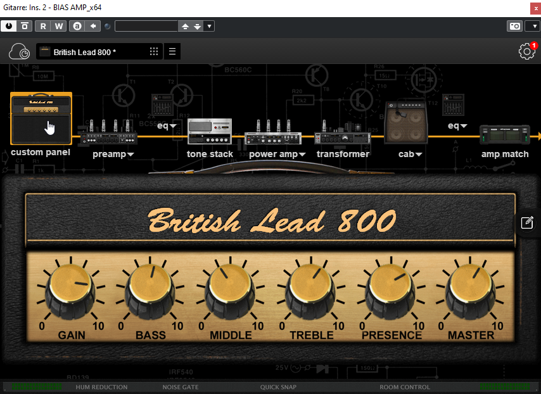Click the camera snapshot icon

[514, 26]
